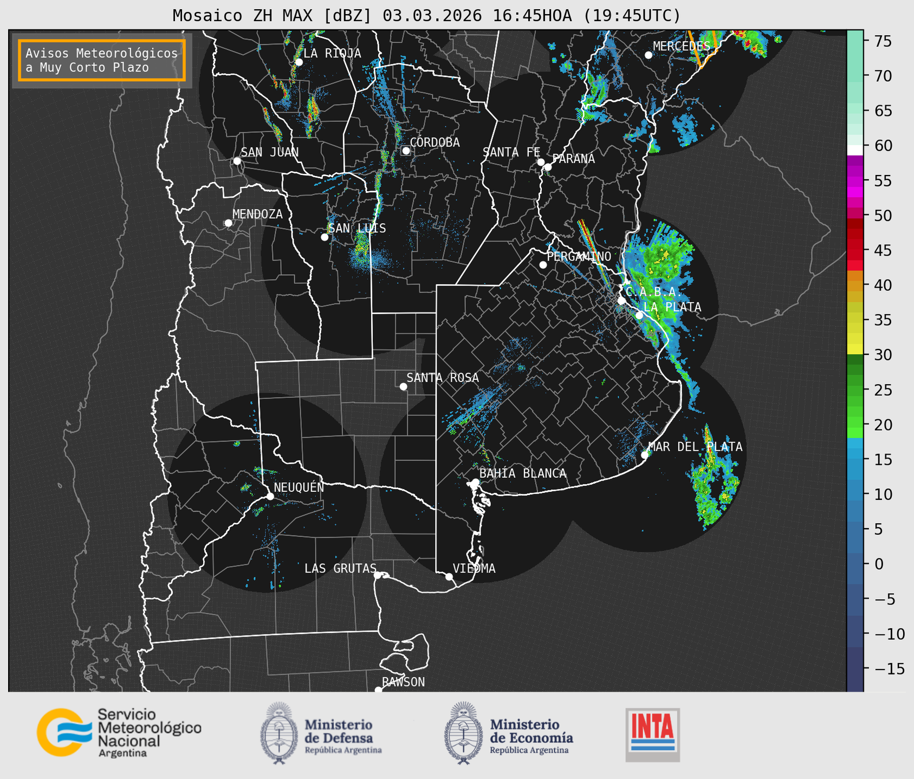Click the '65' tick label on the color scale

[x=884, y=111]
